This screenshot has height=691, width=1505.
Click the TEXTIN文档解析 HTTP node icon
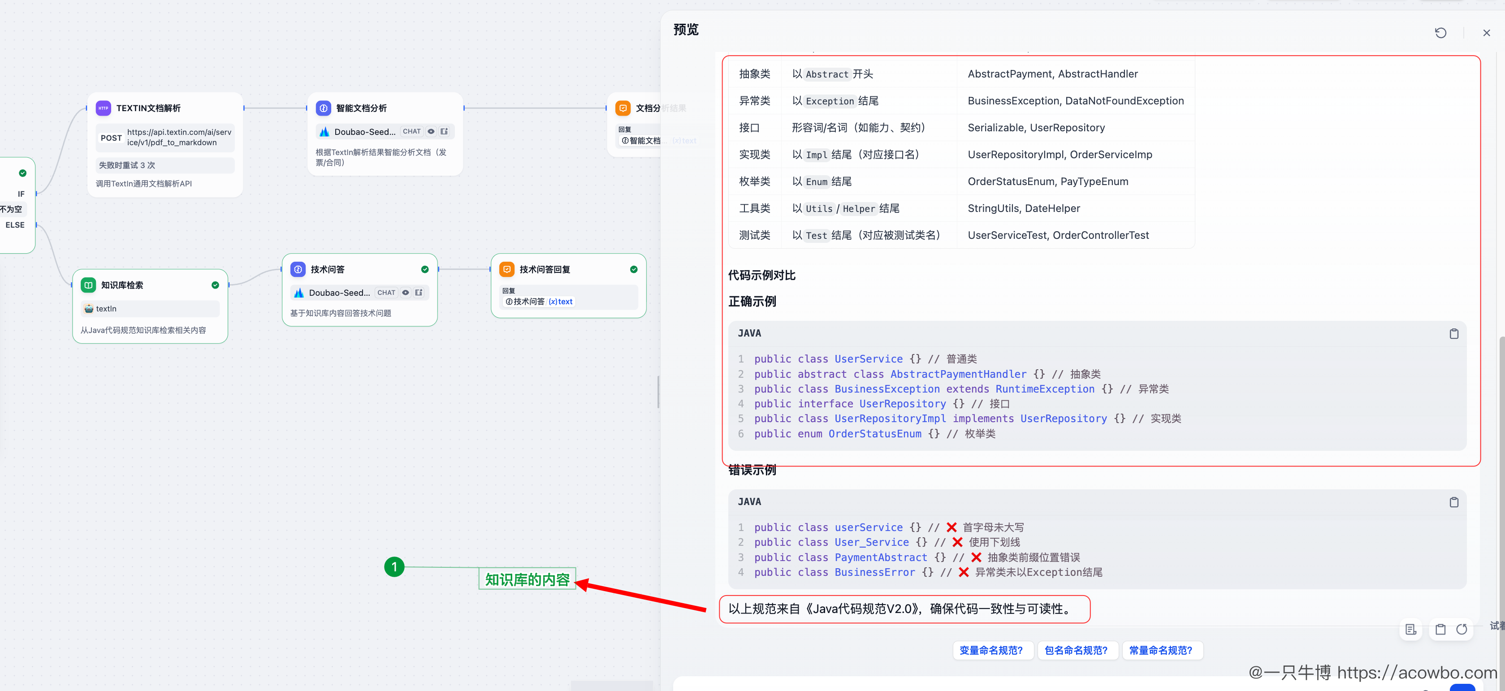click(104, 108)
